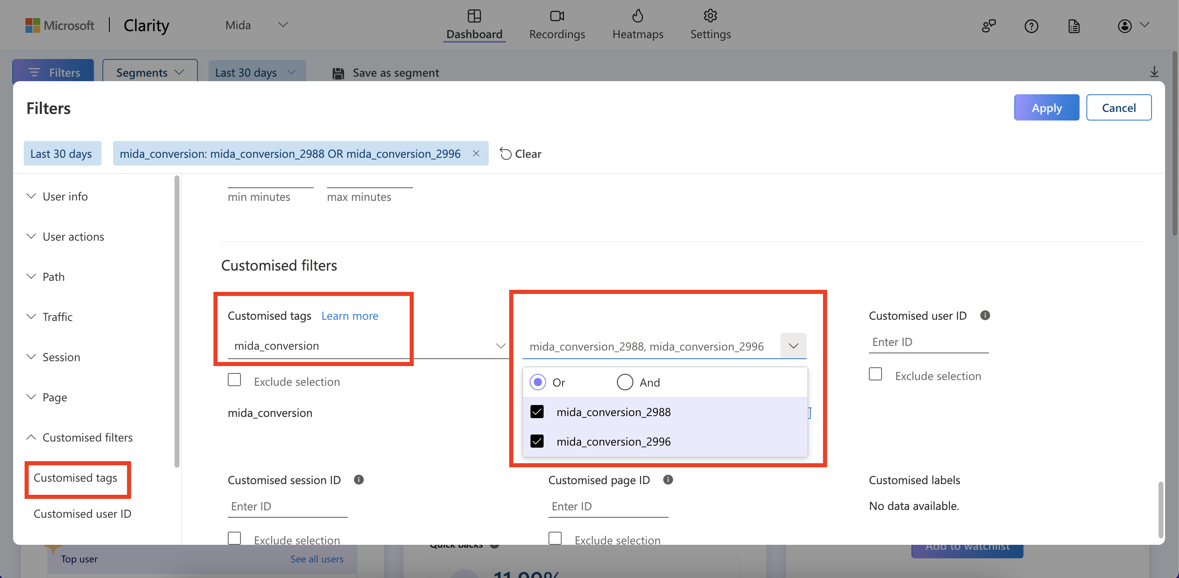Select the And radio button
This screenshot has height=578, width=1179.
tap(625, 382)
